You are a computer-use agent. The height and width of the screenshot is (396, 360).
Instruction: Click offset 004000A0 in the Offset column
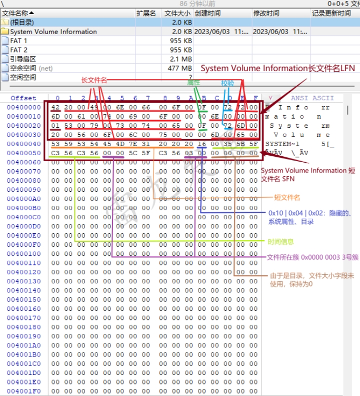(x=23, y=199)
